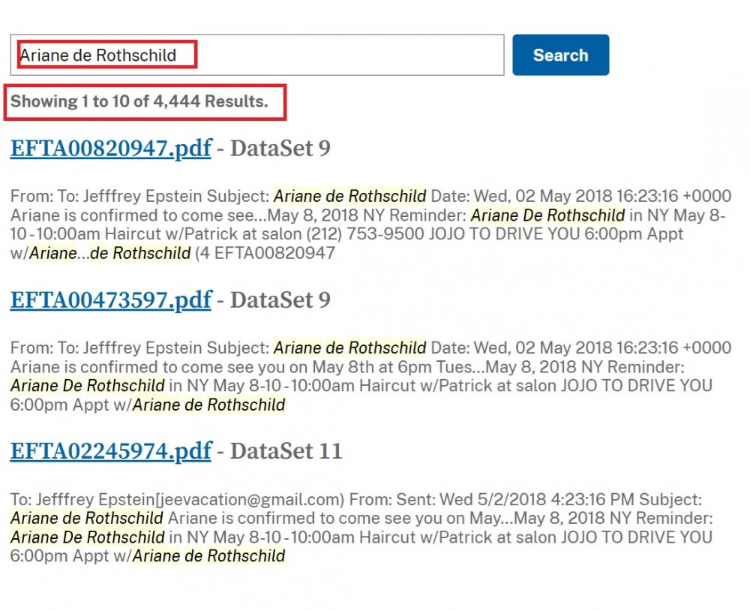
Task: Click trailing 'EFTA00820947' text ending first snippet
Action: point(274,253)
